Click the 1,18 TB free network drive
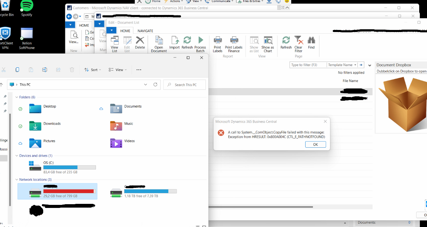The height and width of the screenshot is (227, 427). tap(143, 191)
